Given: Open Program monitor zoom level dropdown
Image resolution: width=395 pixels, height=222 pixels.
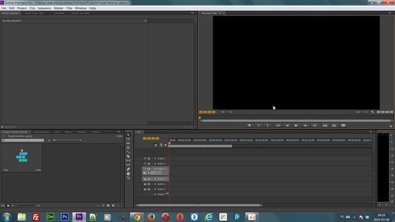Looking at the screenshot, I should (x=227, y=112).
